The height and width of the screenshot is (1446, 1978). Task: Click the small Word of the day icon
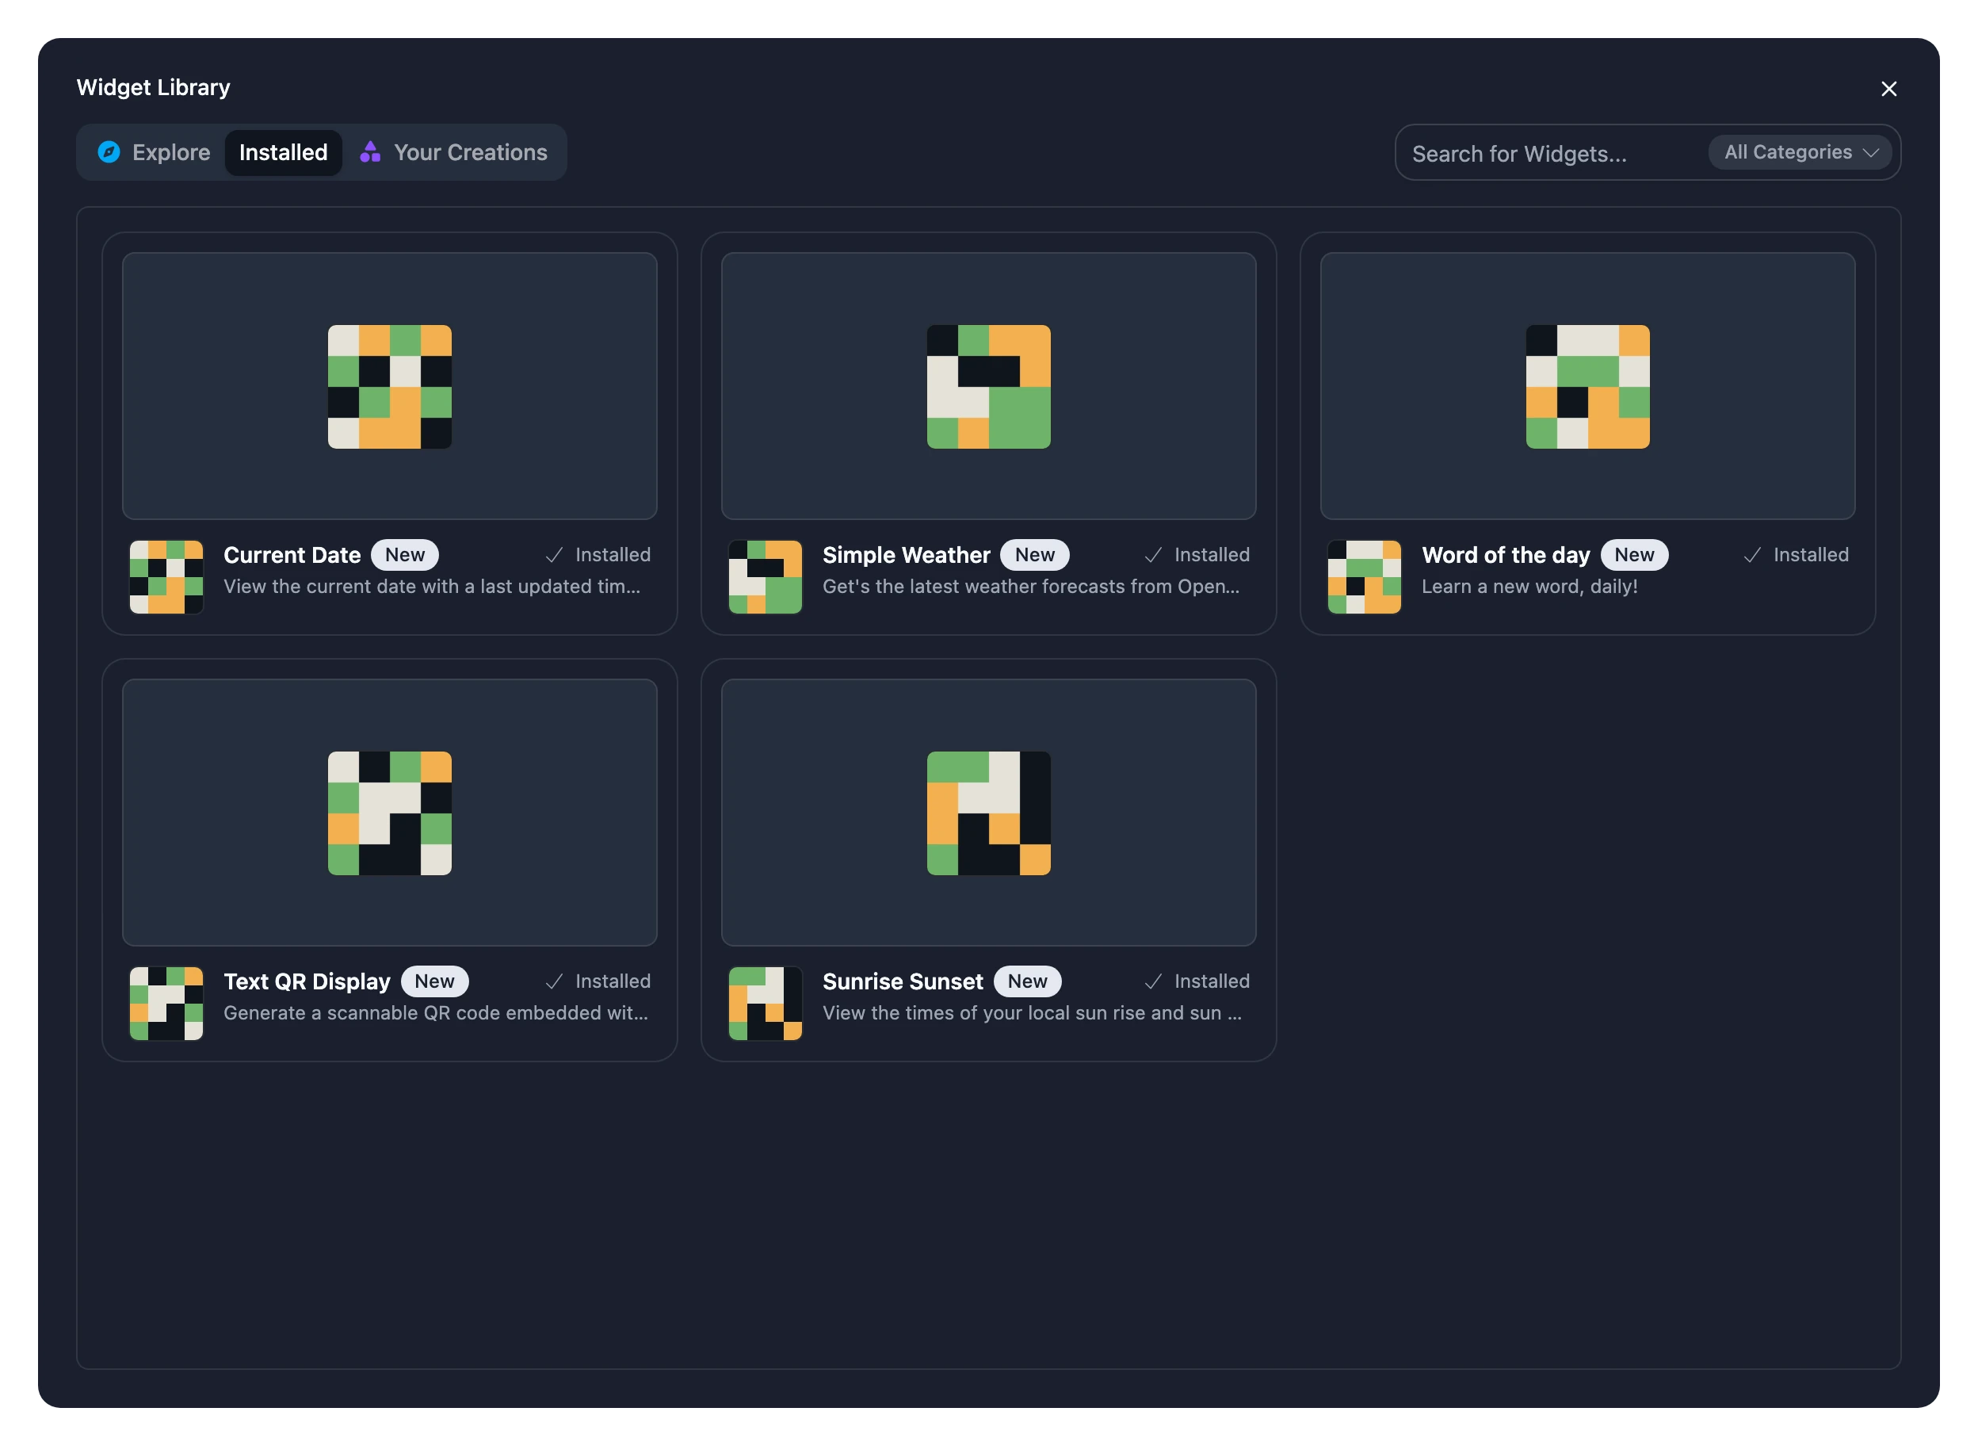(x=1364, y=577)
